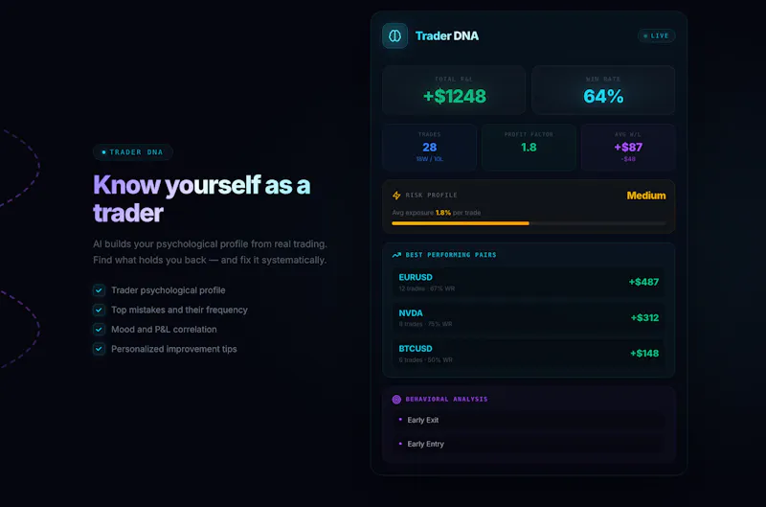The width and height of the screenshot is (766, 507).
Task: Click the Personalized improvement tips text
Action: pos(174,349)
